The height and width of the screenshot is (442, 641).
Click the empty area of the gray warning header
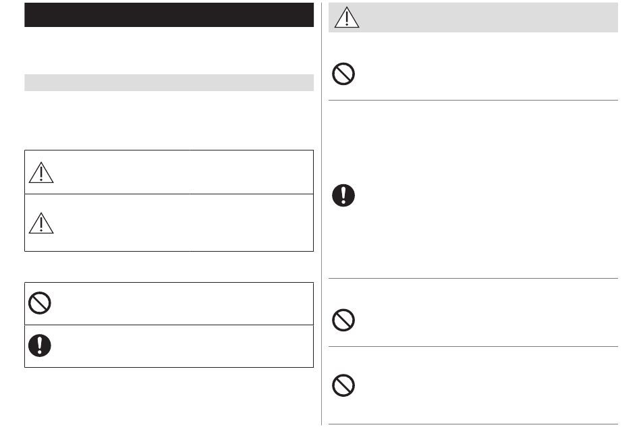point(489,18)
